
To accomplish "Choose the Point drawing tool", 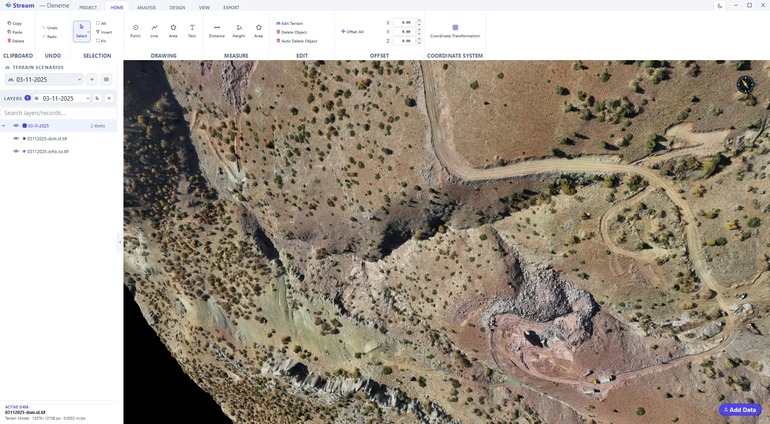I will click(x=136, y=31).
